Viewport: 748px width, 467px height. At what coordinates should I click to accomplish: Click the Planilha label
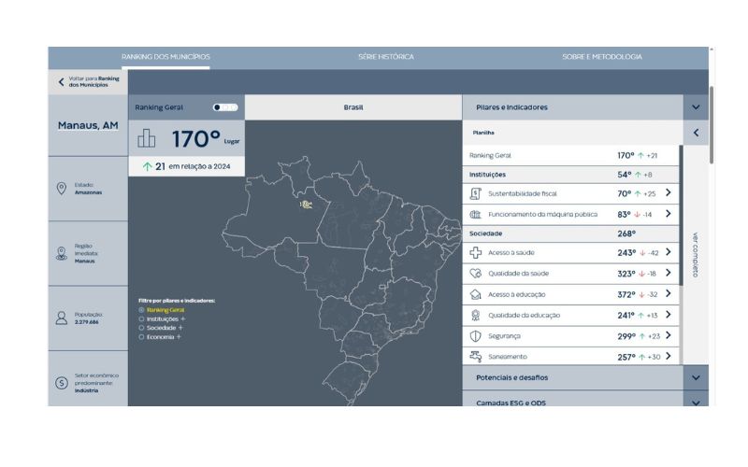tap(483, 133)
